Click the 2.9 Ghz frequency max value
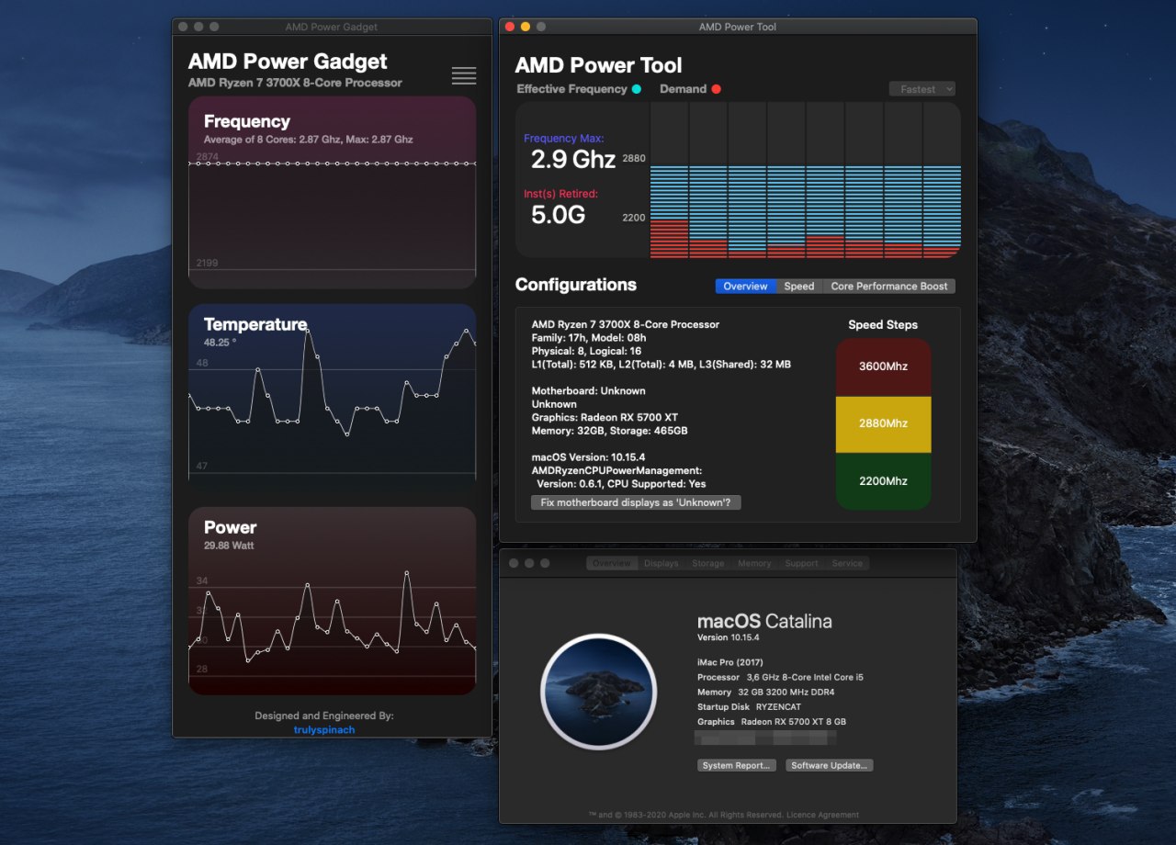Image resolution: width=1176 pixels, height=845 pixels. pyautogui.click(x=573, y=159)
